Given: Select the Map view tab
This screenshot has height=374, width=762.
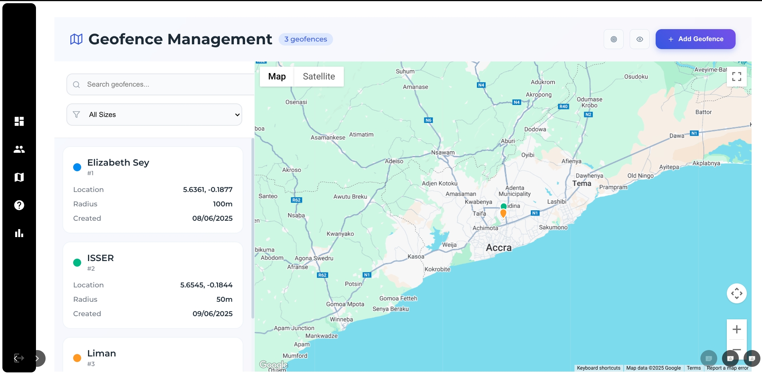Looking at the screenshot, I should [277, 77].
